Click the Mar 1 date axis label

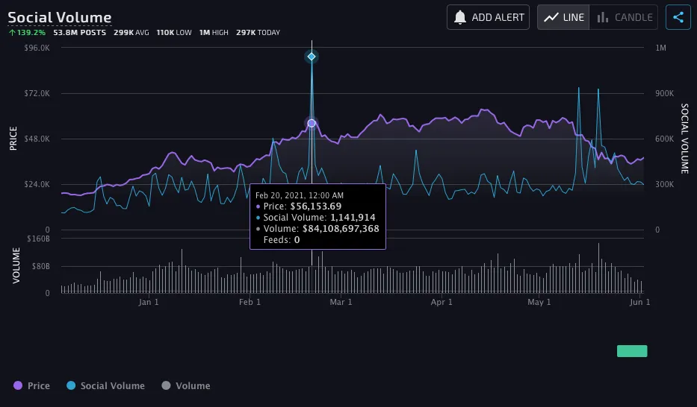(x=341, y=302)
